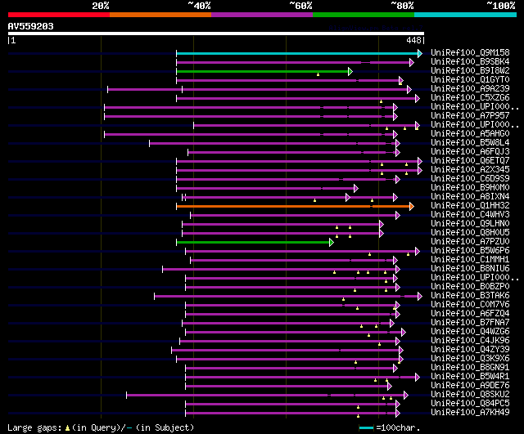
Task: Open the UniRef100_B8GN91 entry
Action: point(470,368)
